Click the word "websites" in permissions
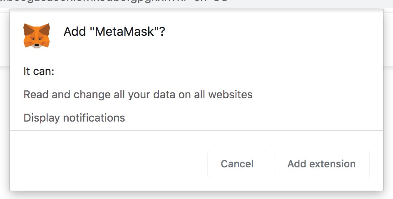The height and width of the screenshot is (199, 393). [230, 95]
